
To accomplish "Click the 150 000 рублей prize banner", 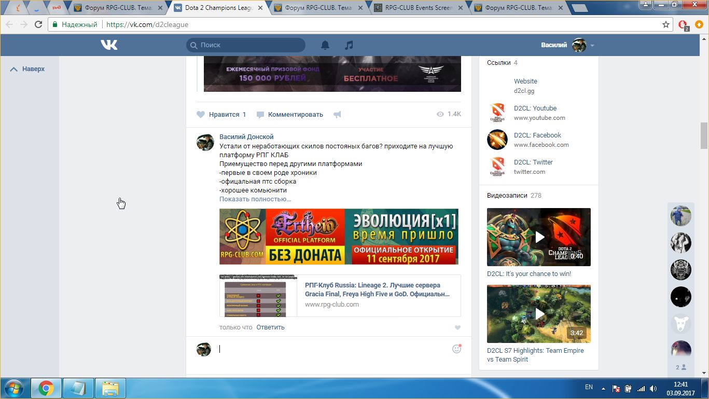I will [332, 74].
